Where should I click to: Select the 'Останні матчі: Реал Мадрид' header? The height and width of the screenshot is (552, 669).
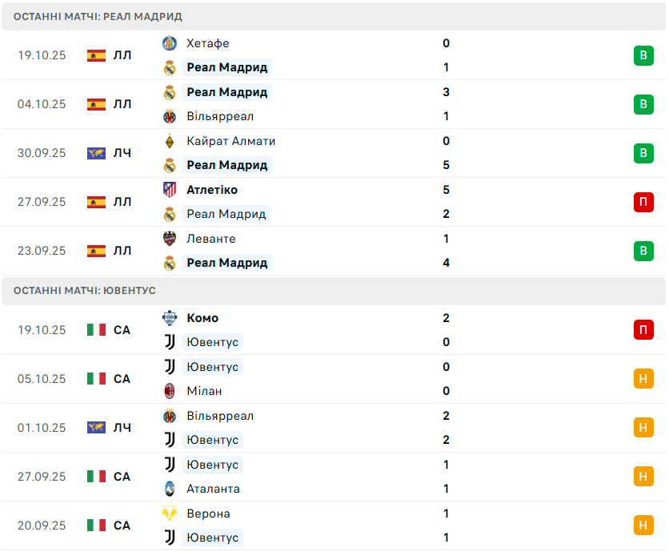(x=98, y=16)
